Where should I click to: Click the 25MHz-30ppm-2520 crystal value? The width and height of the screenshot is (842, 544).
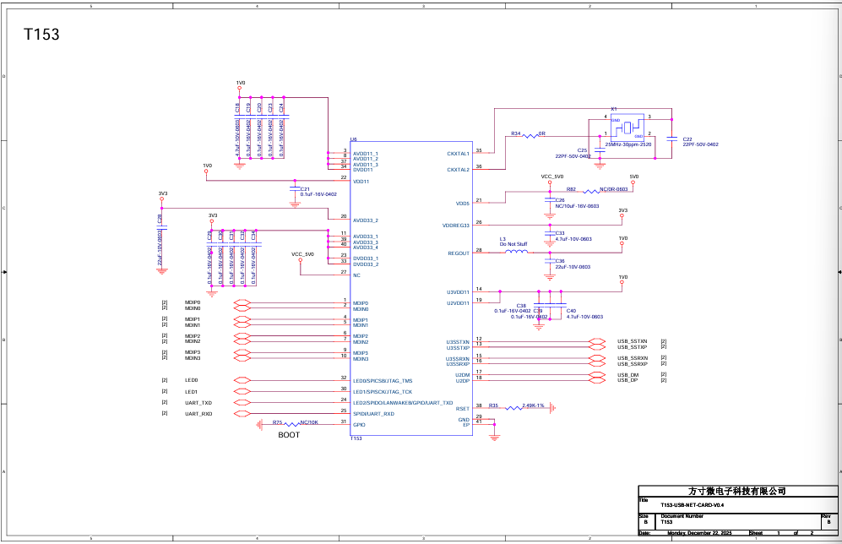click(x=628, y=144)
